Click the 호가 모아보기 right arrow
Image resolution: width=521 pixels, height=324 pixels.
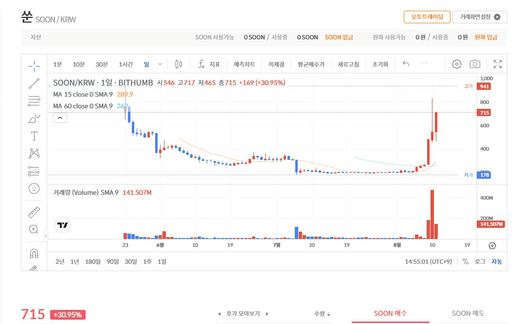pyautogui.click(x=267, y=314)
